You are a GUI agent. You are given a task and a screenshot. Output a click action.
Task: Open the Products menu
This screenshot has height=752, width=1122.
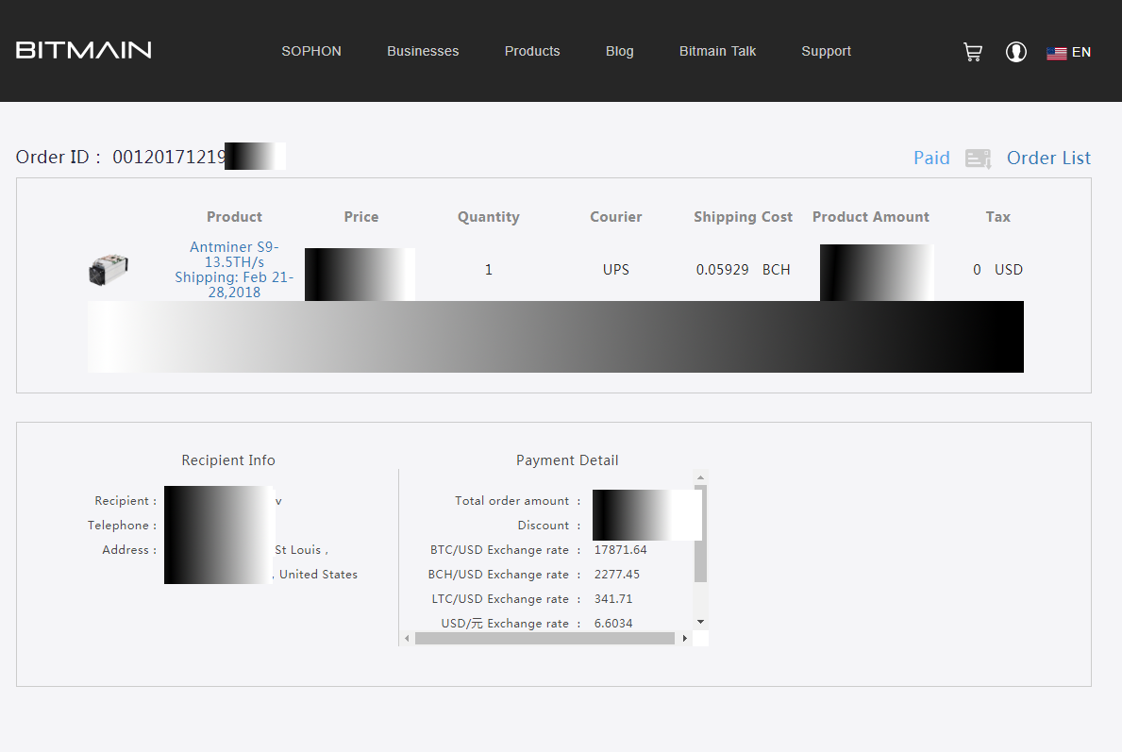532,51
